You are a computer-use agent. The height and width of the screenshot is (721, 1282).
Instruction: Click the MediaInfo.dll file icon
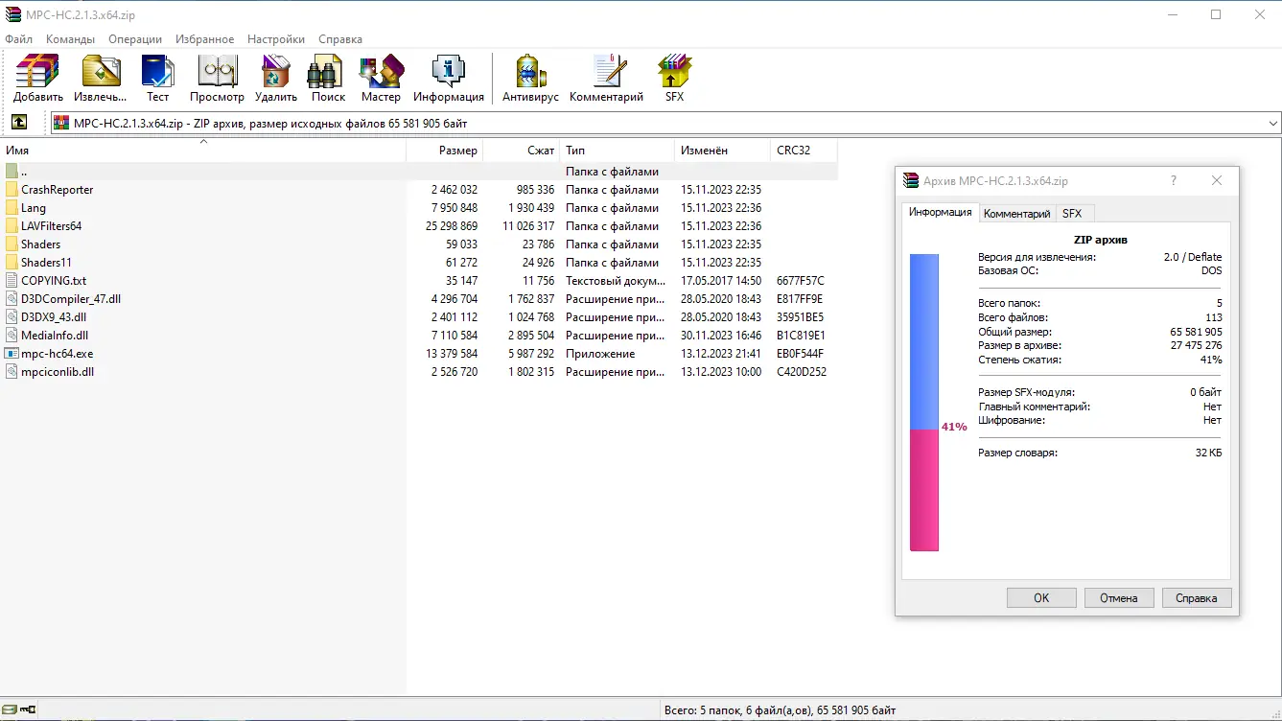point(12,336)
